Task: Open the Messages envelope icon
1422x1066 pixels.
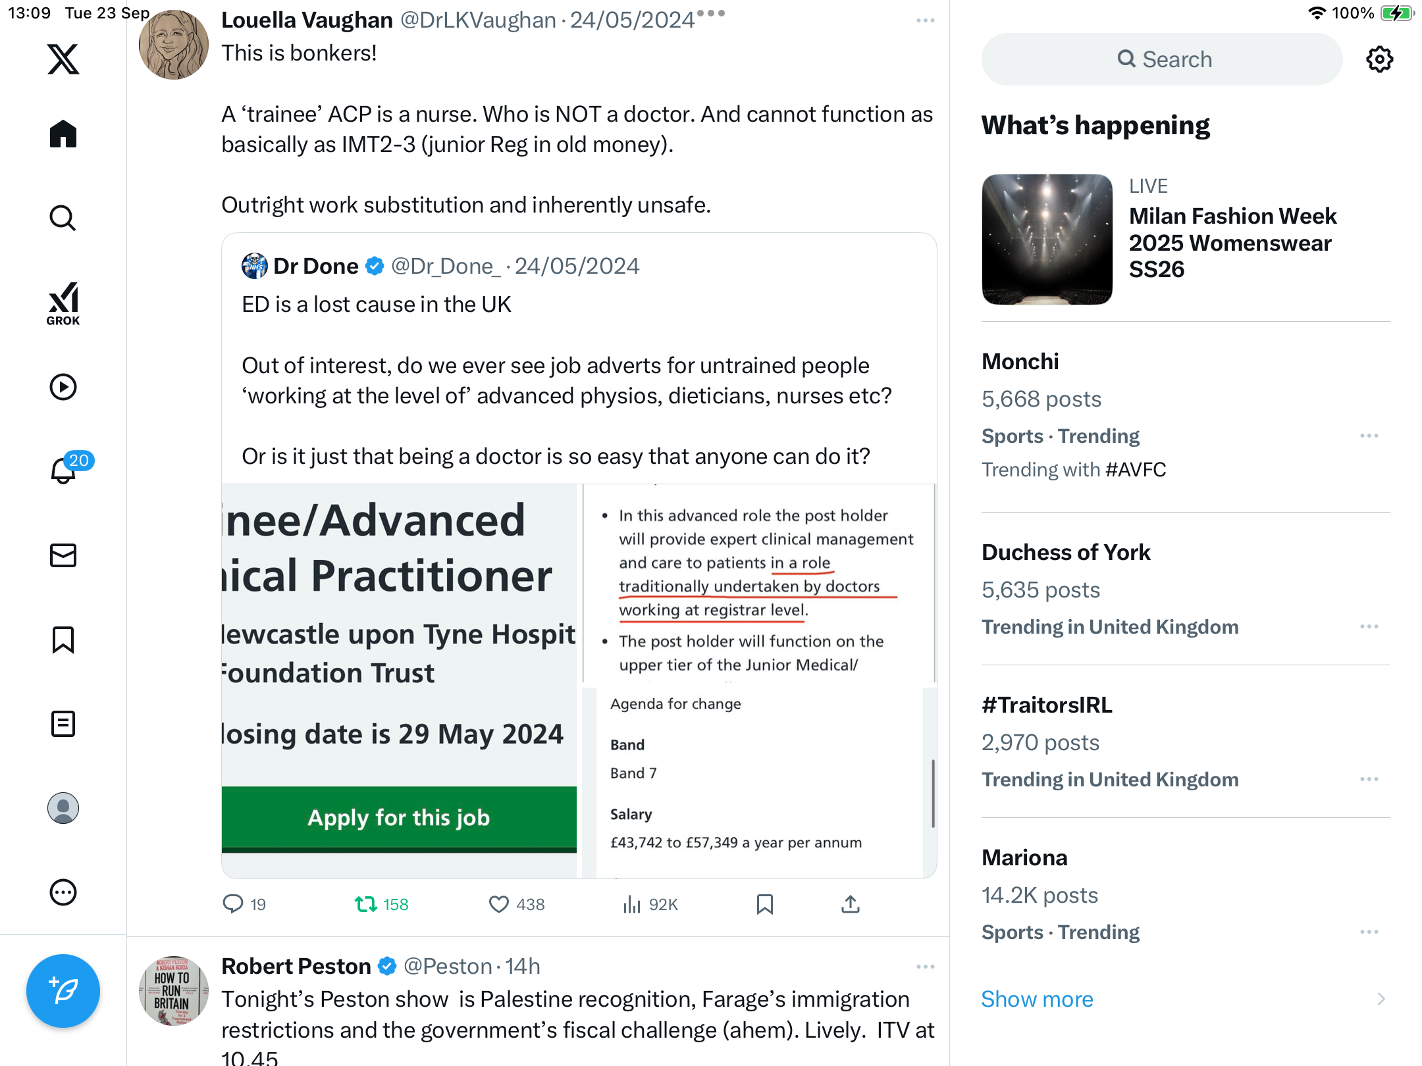Action: pos(63,555)
